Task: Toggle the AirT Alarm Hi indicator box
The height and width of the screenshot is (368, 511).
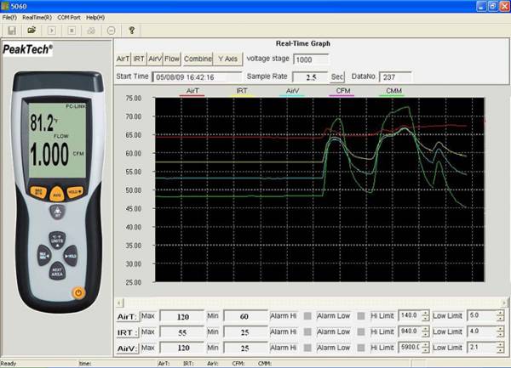Action: [308, 315]
